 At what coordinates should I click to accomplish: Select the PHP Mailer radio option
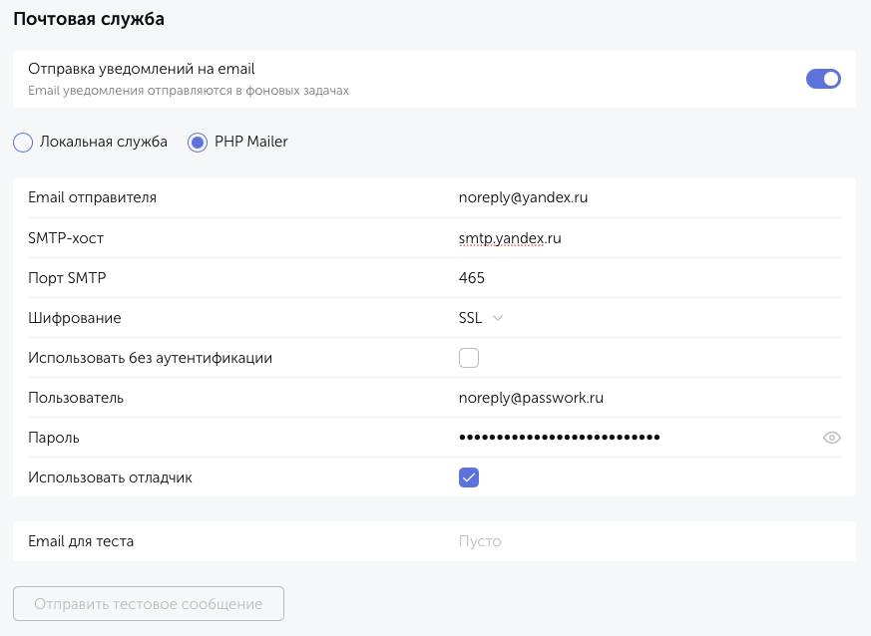[198, 143]
